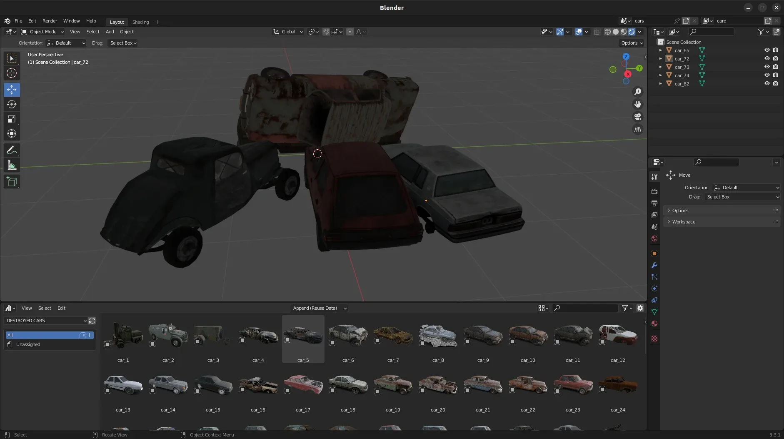Viewport: 784px width, 439px height.
Task: Pick the Annotate tool
Action: [x=12, y=150]
